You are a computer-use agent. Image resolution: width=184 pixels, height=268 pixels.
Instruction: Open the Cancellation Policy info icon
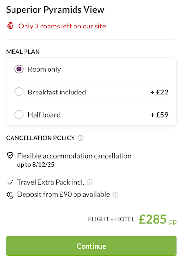click(x=81, y=138)
